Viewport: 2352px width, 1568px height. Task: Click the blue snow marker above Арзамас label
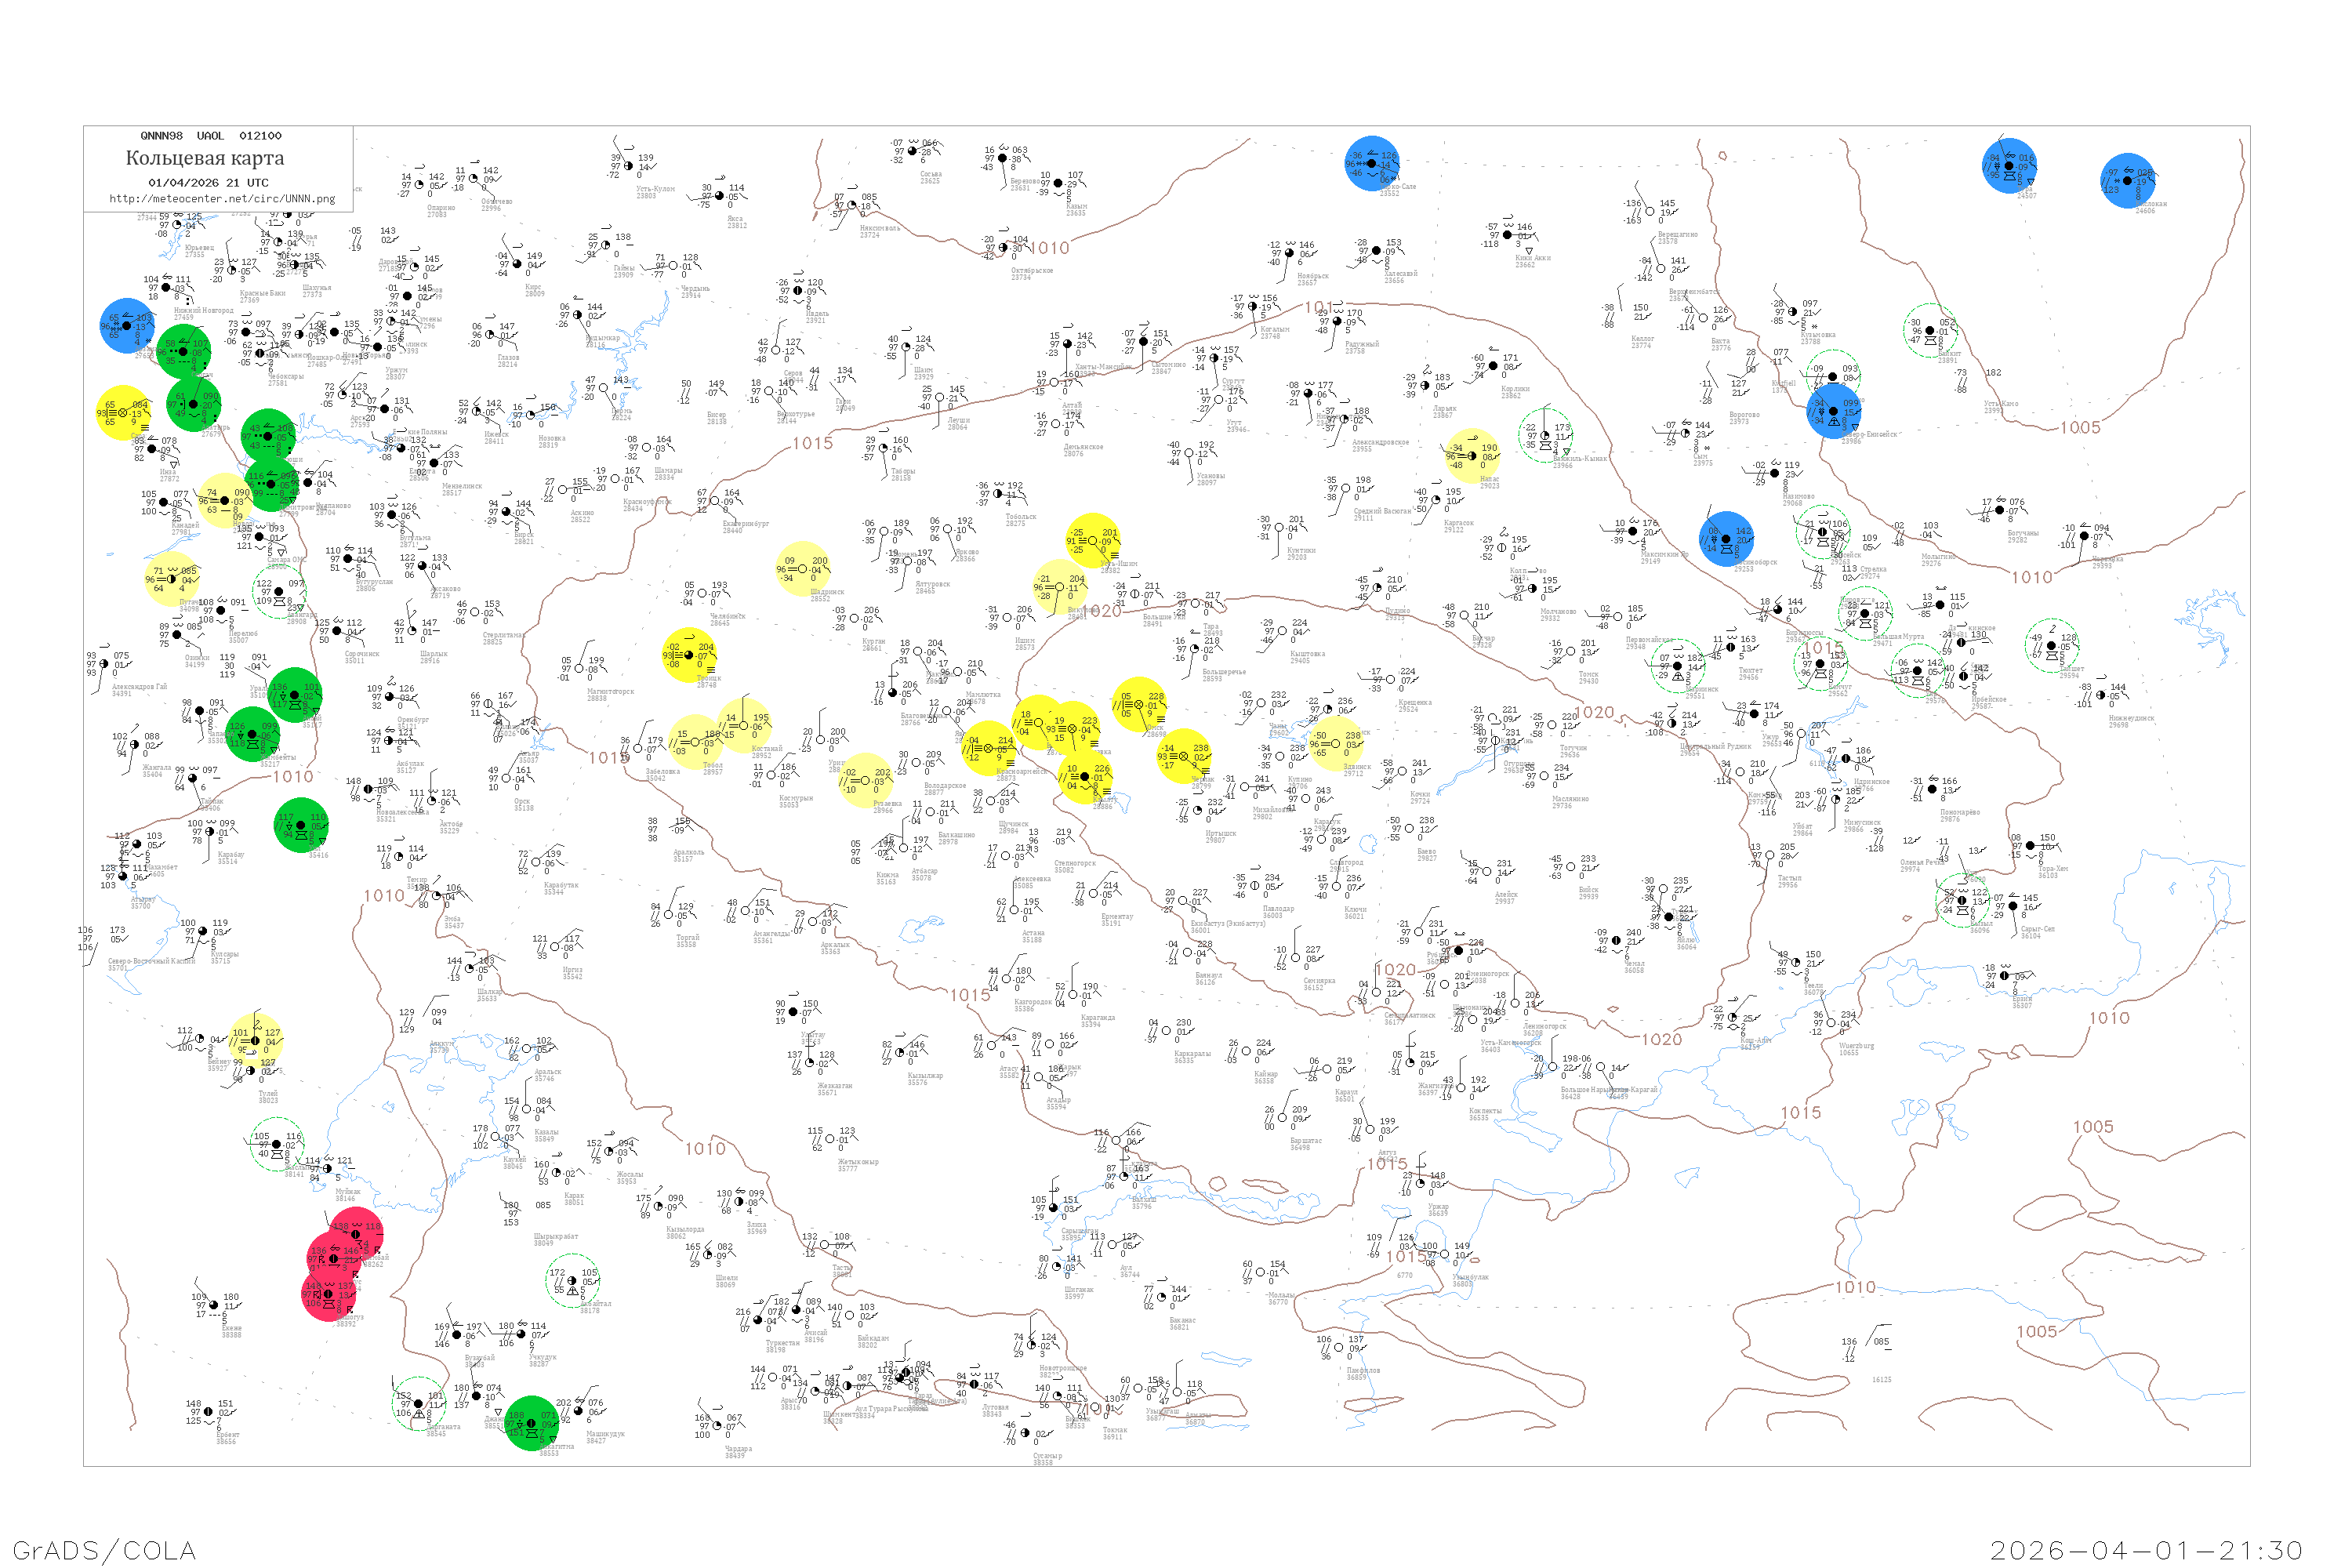[x=127, y=325]
